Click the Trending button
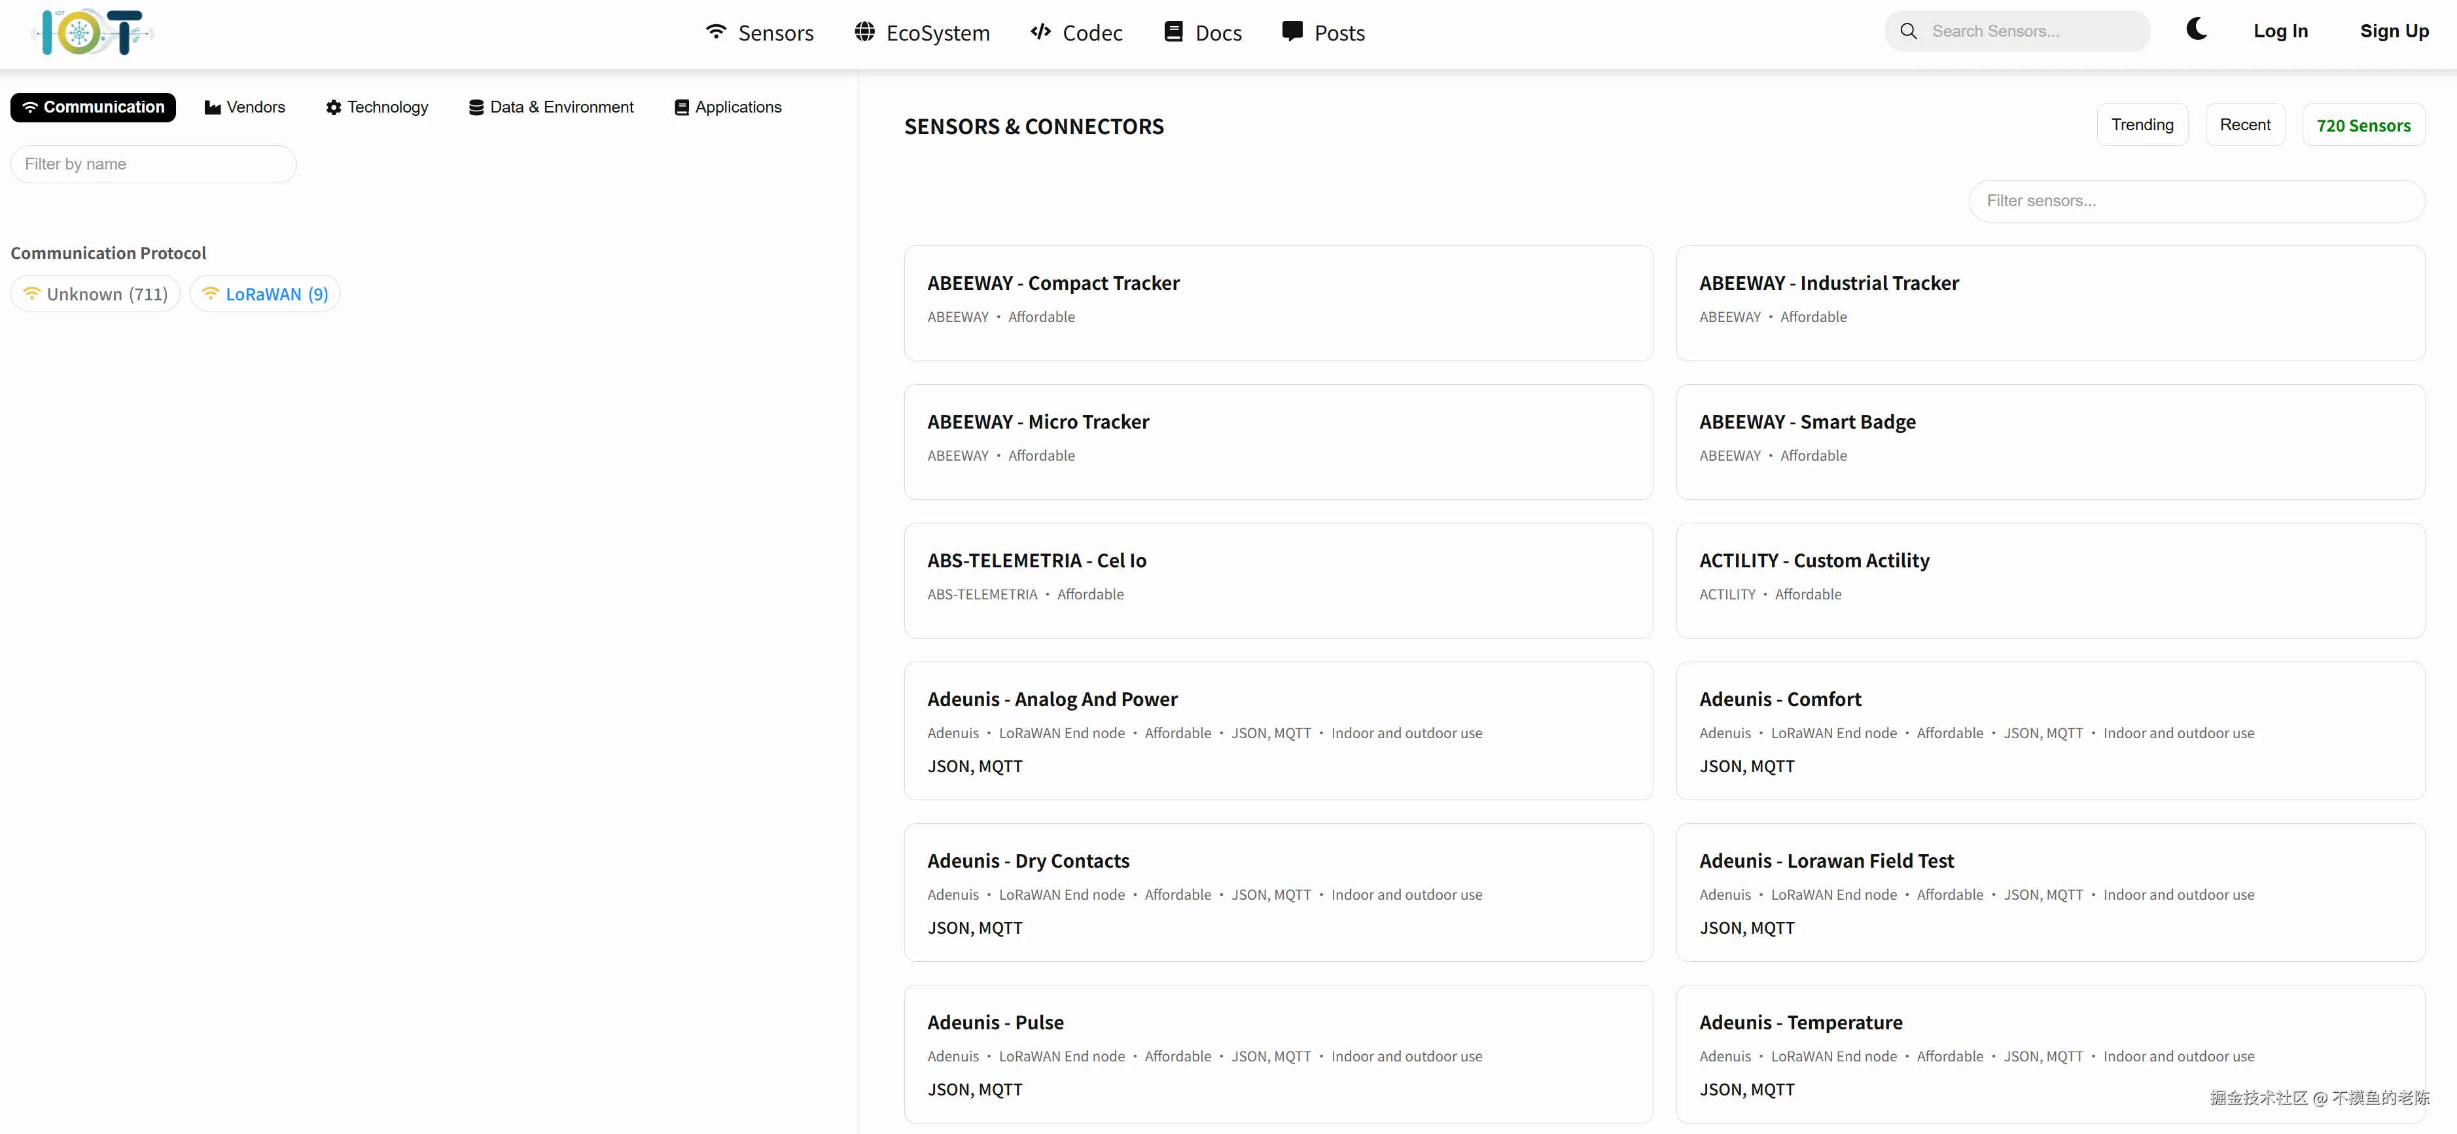Viewport: 2457px width, 1134px height. (x=2142, y=125)
